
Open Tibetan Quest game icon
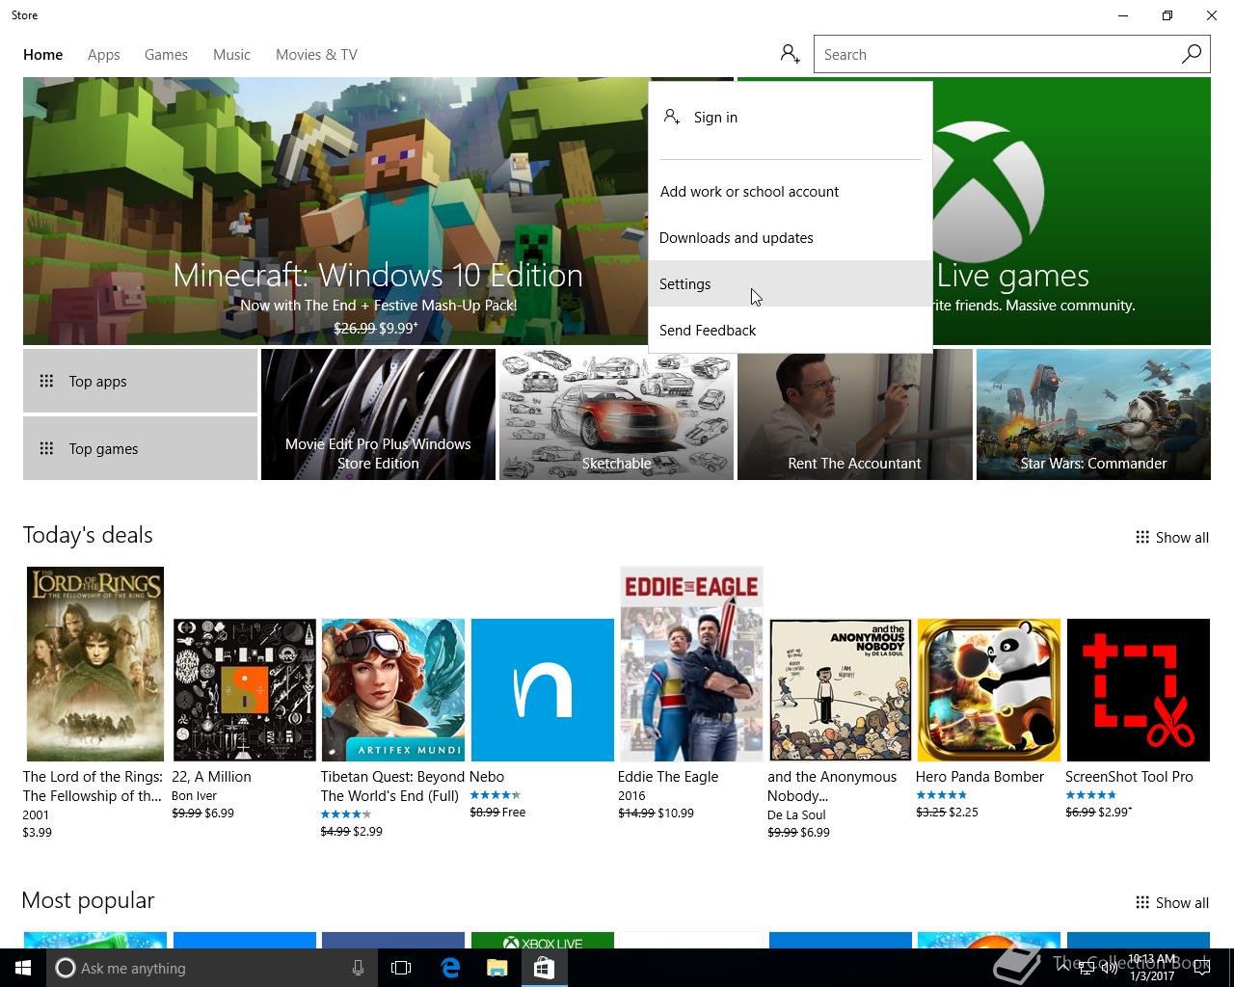coord(393,690)
